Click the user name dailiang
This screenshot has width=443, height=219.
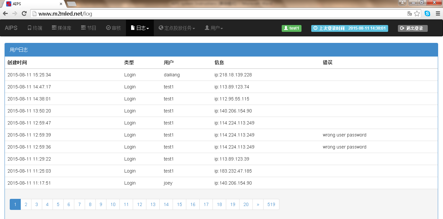coord(172,75)
